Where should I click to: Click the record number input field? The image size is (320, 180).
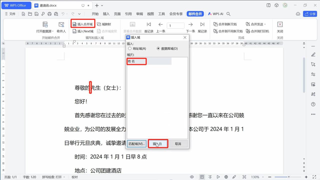pos(175,25)
